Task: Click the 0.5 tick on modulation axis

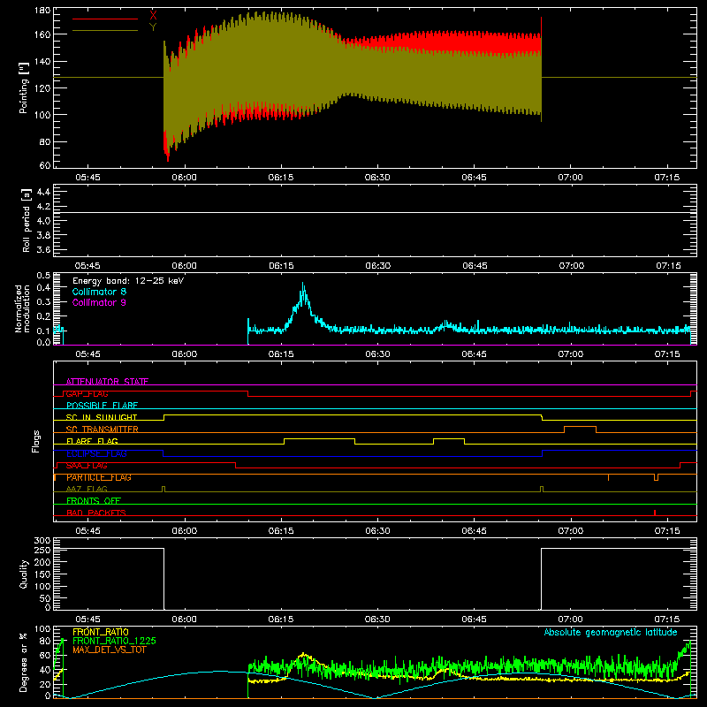Action: click(x=43, y=275)
